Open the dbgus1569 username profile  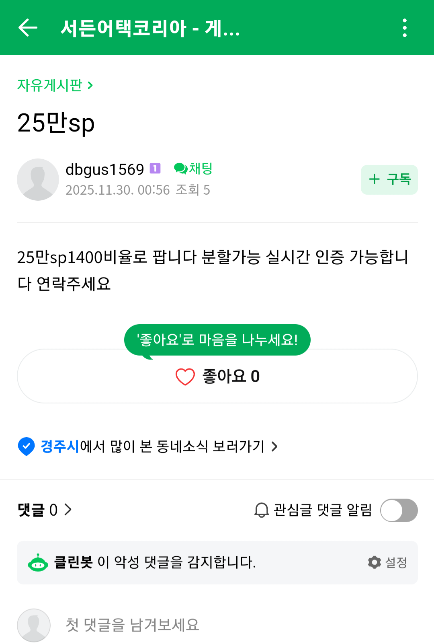[x=104, y=169]
